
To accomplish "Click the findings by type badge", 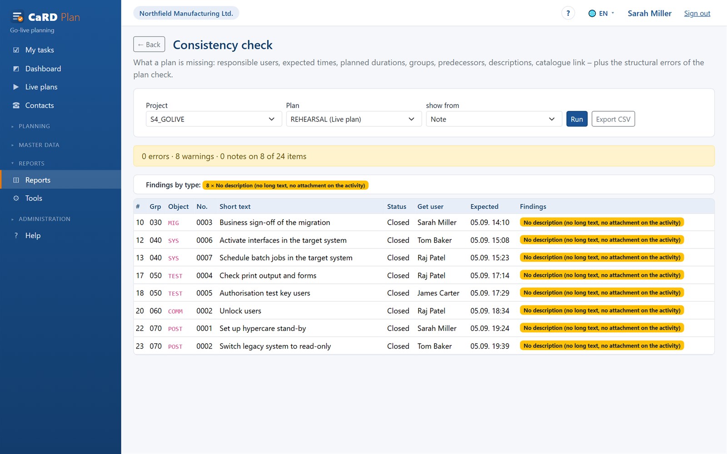I will pos(285,185).
